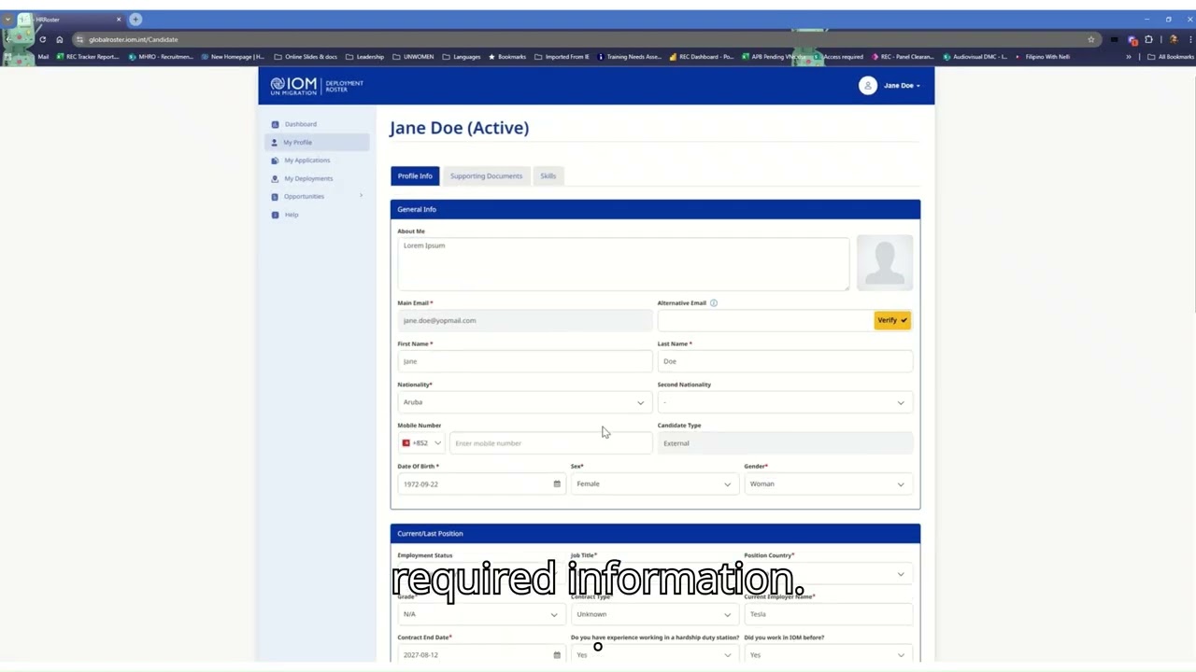The height and width of the screenshot is (672, 1196).
Task: Bookmark this page with the star icon
Action: (1090, 39)
